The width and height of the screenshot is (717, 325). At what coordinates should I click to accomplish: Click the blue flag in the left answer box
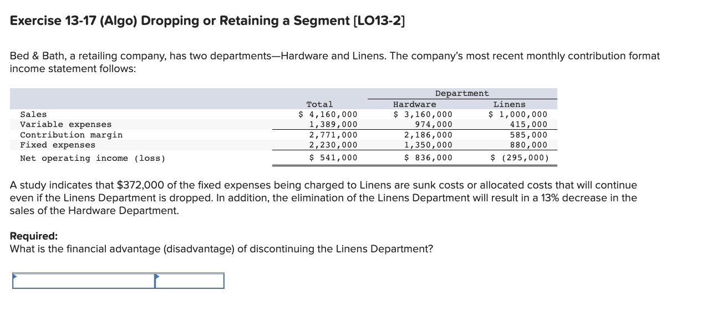point(17,280)
